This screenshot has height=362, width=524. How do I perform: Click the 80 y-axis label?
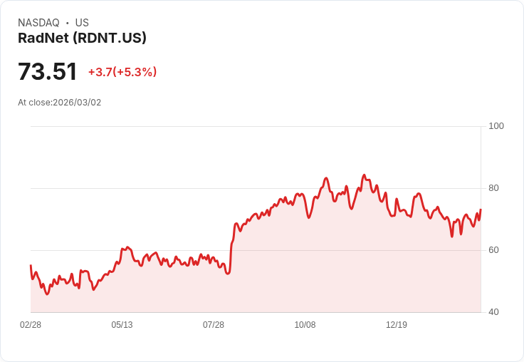point(493,188)
